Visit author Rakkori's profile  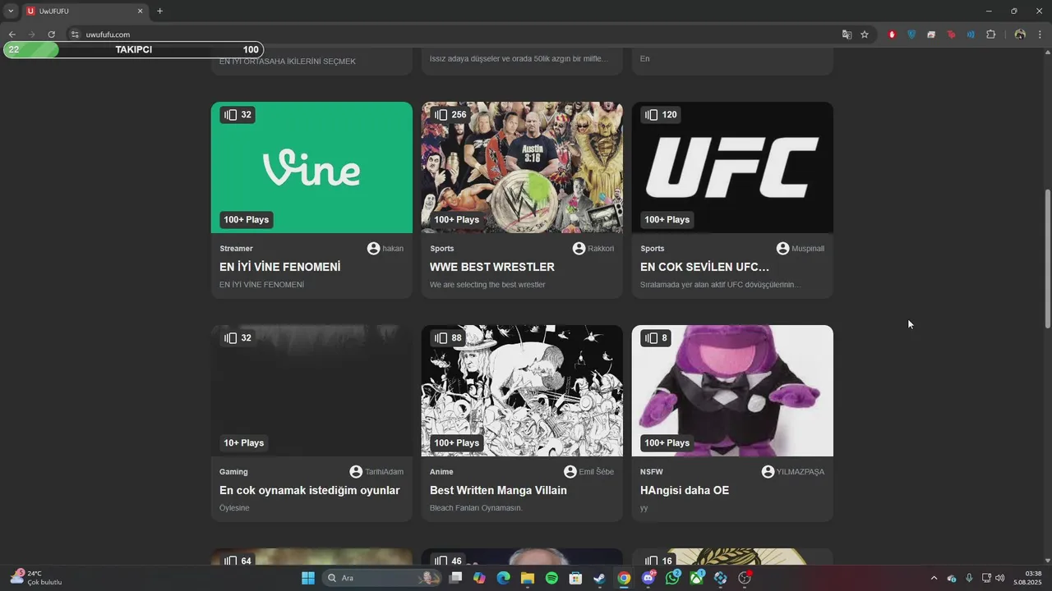pos(593,249)
